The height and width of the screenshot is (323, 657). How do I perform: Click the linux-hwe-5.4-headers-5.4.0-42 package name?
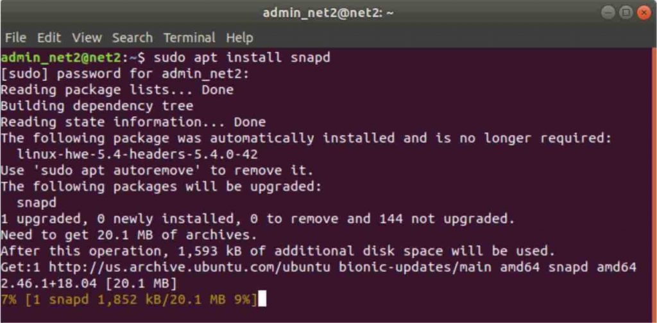[x=138, y=154]
